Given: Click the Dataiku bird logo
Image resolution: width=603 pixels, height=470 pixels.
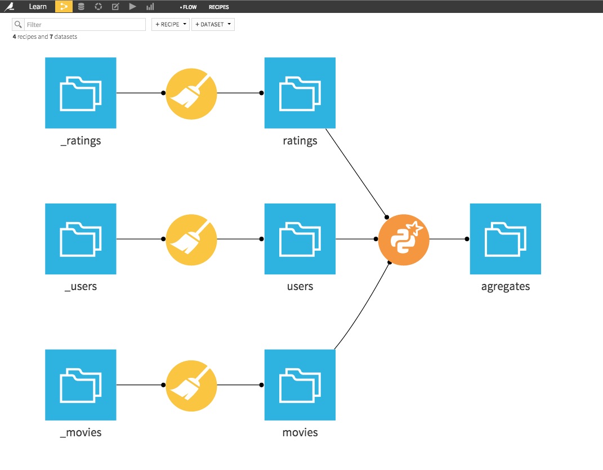Looking at the screenshot, I should click(9, 7).
